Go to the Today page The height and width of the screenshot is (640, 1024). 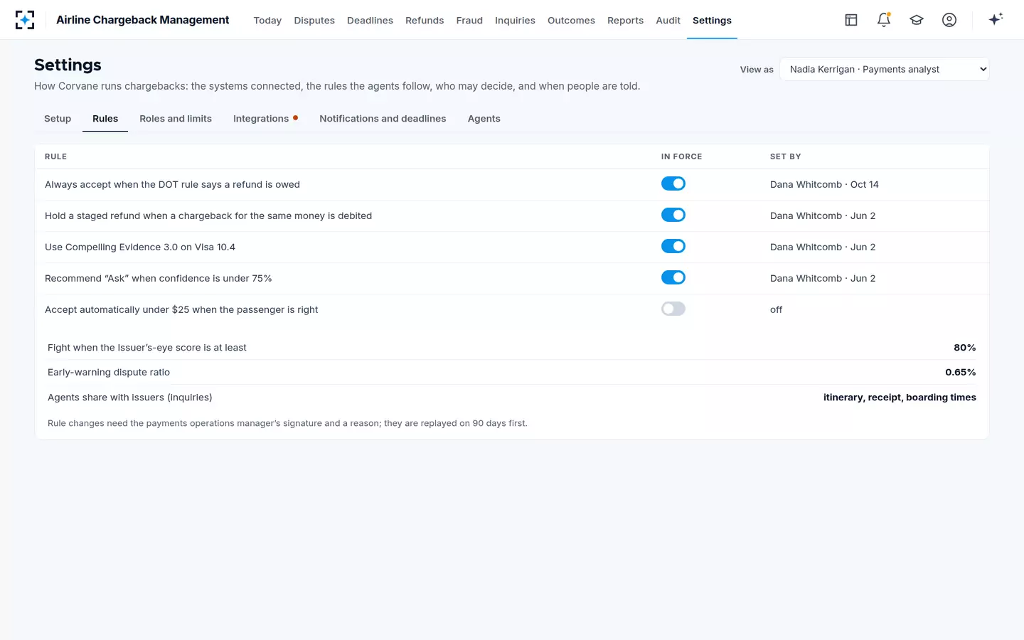tap(267, 21)
